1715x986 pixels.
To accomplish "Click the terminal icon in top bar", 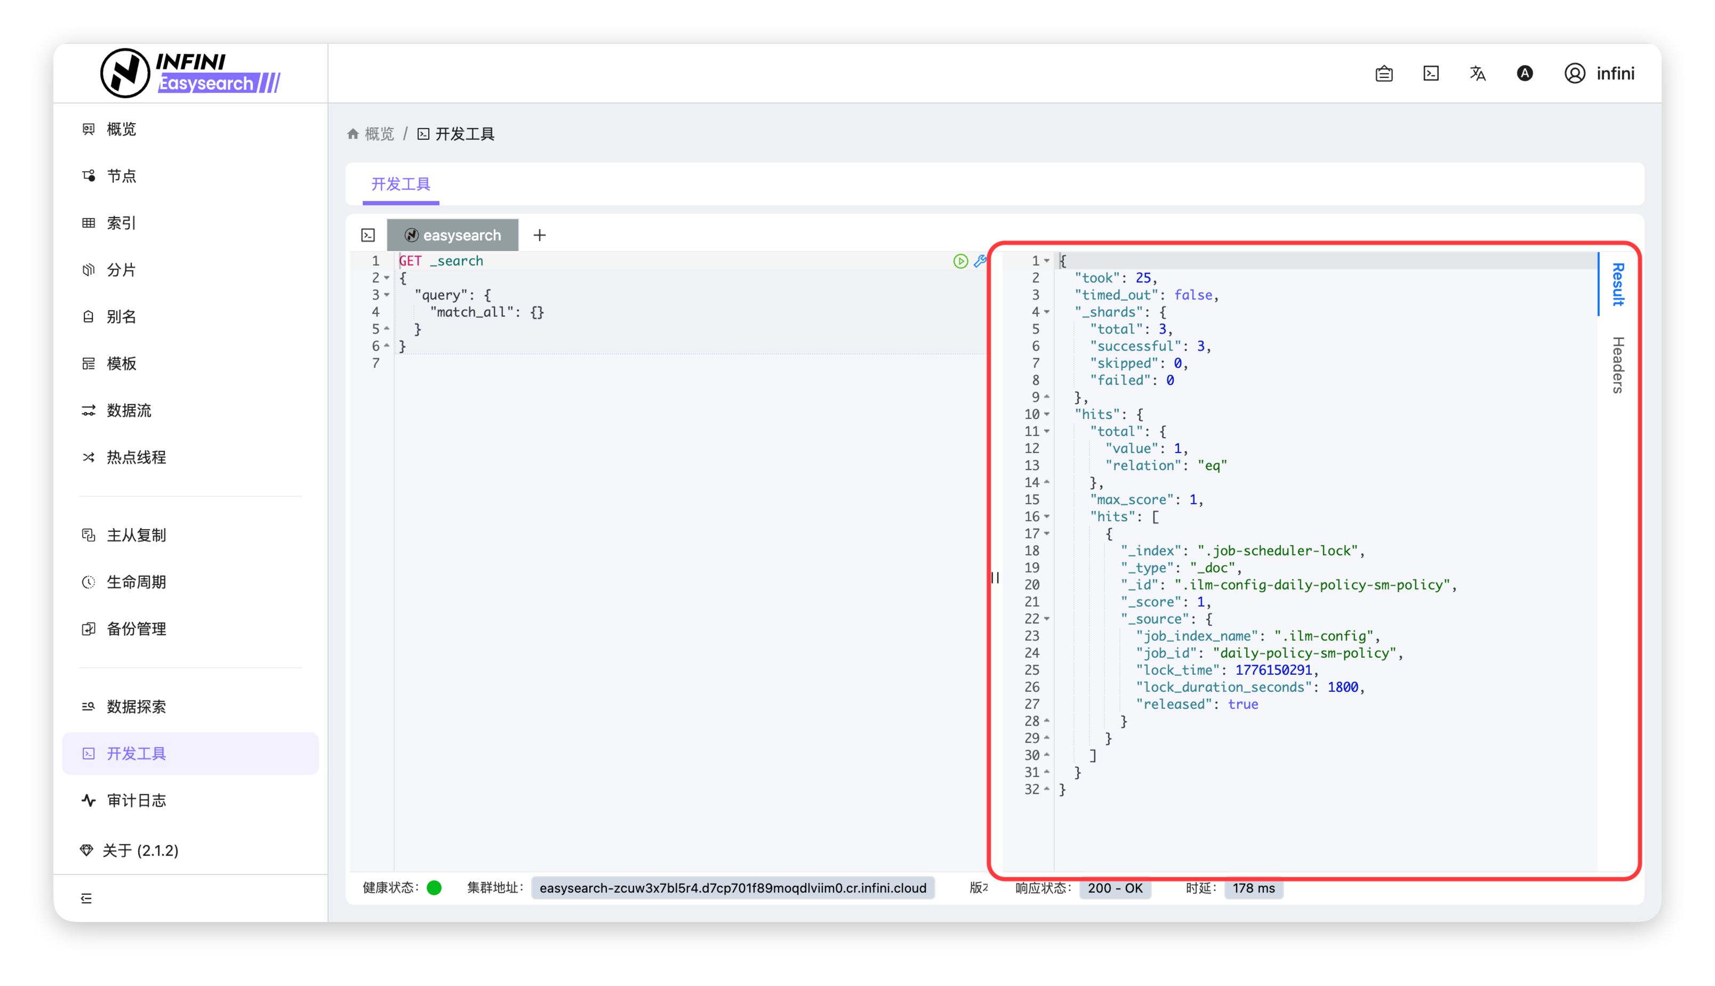I will pos(1430,73).
